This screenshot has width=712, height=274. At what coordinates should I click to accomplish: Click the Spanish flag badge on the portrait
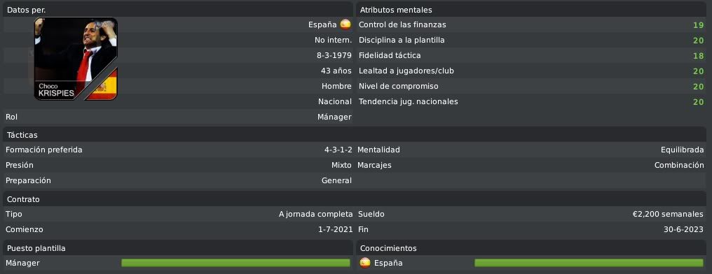[102, 85]
